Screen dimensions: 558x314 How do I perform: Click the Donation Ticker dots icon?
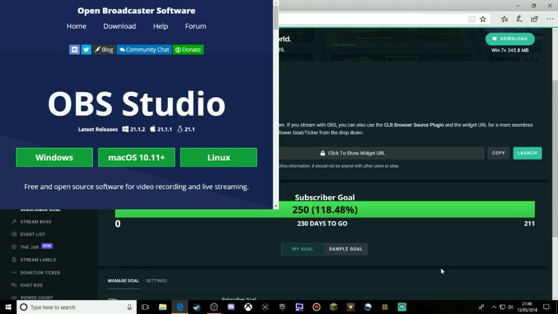14,273
